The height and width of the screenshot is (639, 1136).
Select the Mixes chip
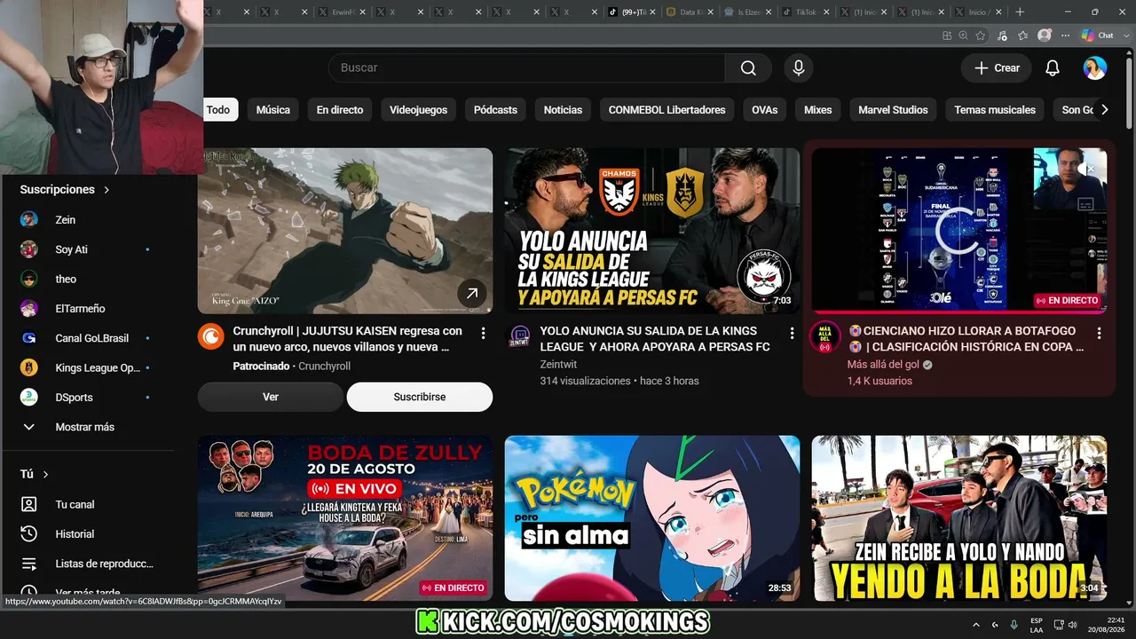point(818,110)
